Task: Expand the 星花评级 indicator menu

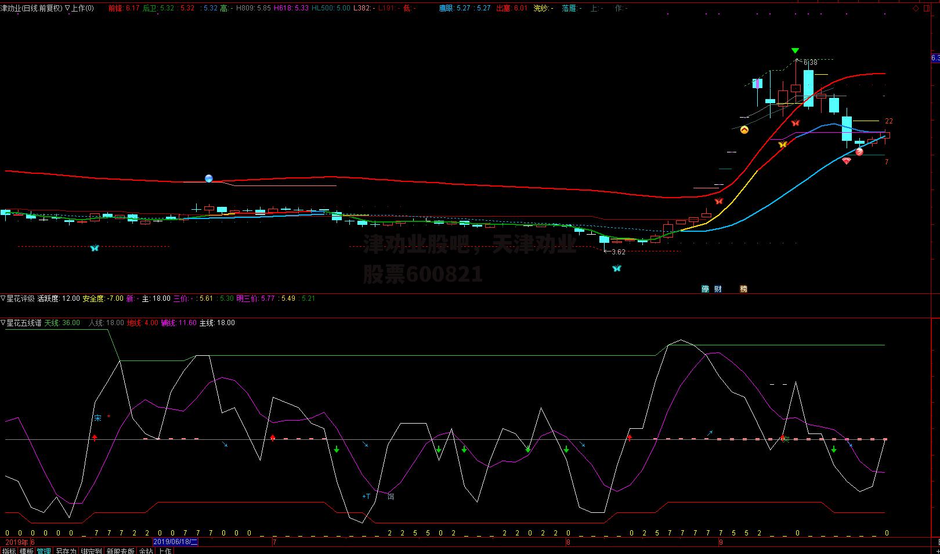Action: pos(3,298)
